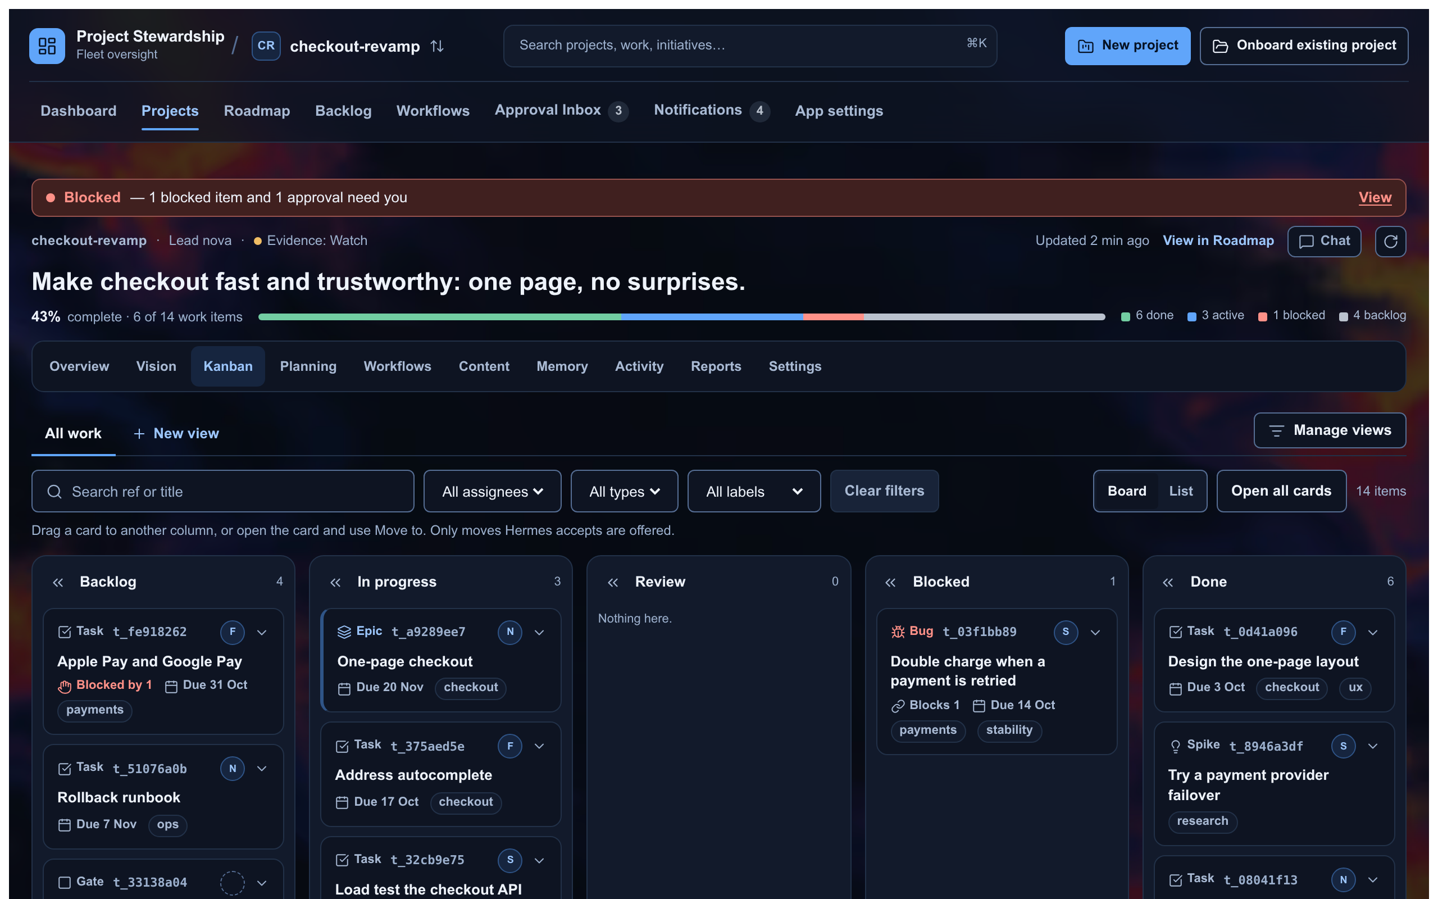The width and height of the screenshot is (1438, 899).
Task: Switch to the Planning project tab
Action: tap(308, 366)
